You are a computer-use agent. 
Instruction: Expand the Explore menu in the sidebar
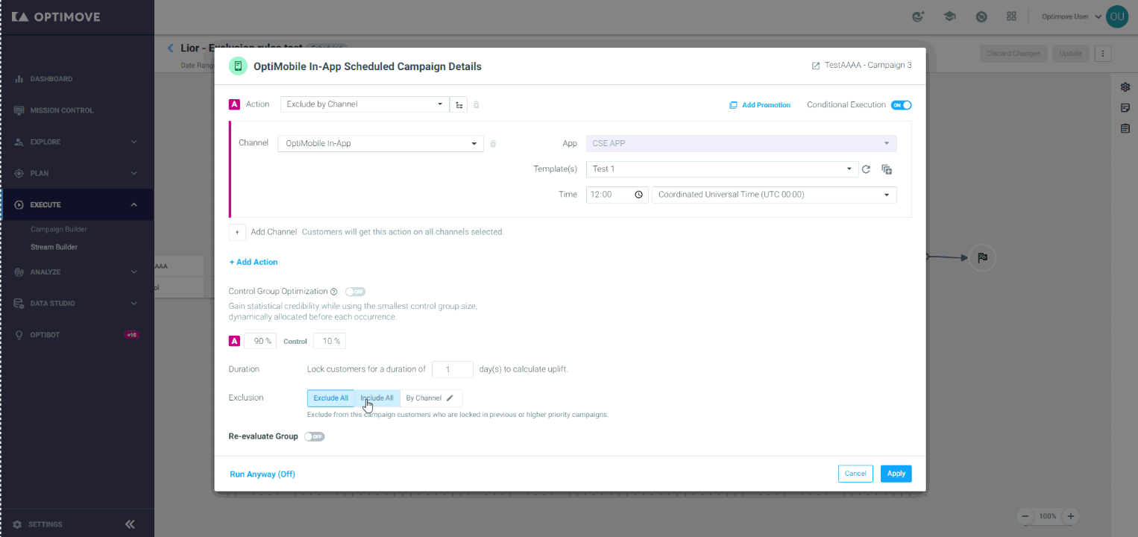coord(77,142)
